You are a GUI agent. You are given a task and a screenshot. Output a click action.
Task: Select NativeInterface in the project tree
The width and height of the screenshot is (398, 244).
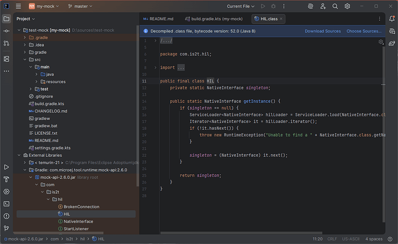click(x=78, y=222)
